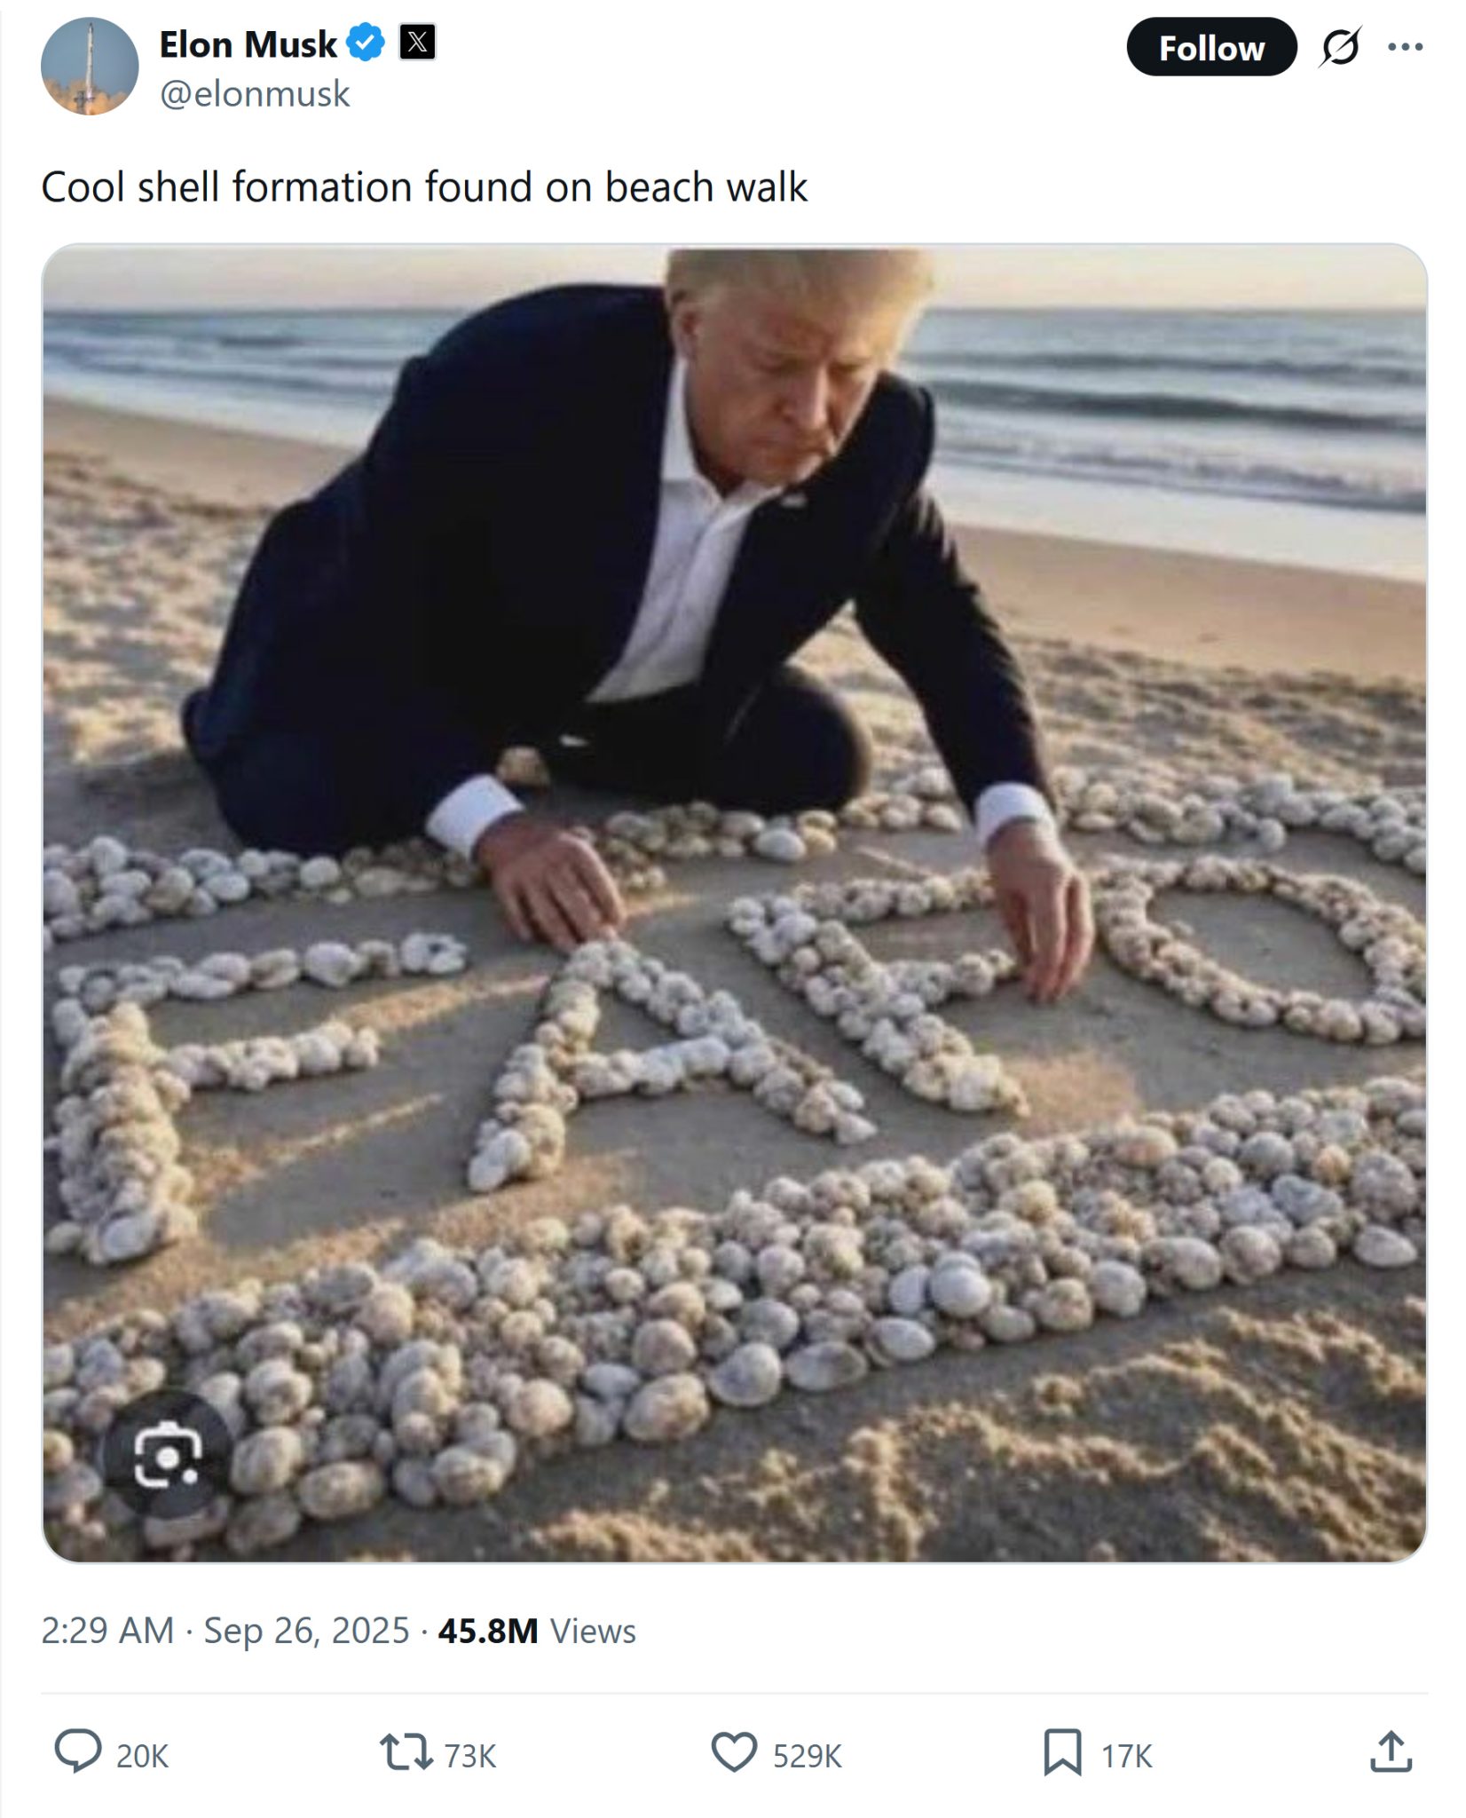Ask Grok about this post
The image size is (1466, 1818).
(1342, 49)
